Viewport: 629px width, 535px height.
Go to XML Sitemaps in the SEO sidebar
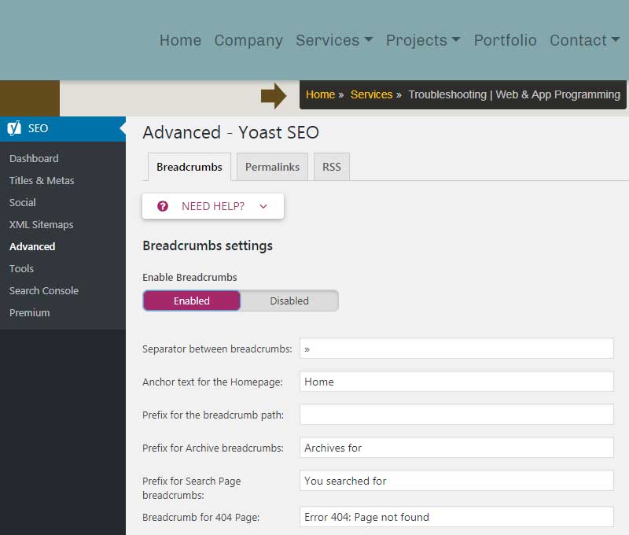pos(41,224)
